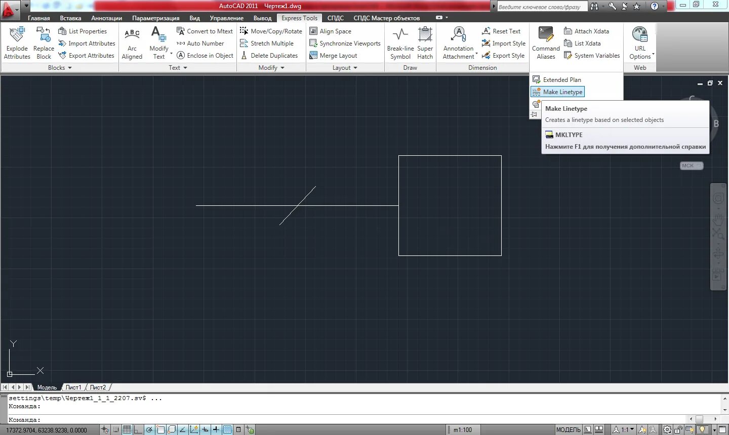729x435 pixels.
Task: Toggle Object Snap in status bar
Action: [x=160, y=429]
